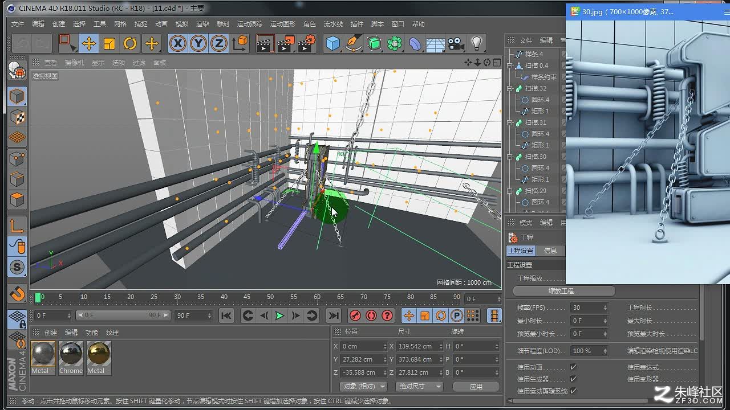The height and width of the screenshot is (410, 730).
Task: Select the Scale tool
Action: pyautogui.click(x=109, y=43)
